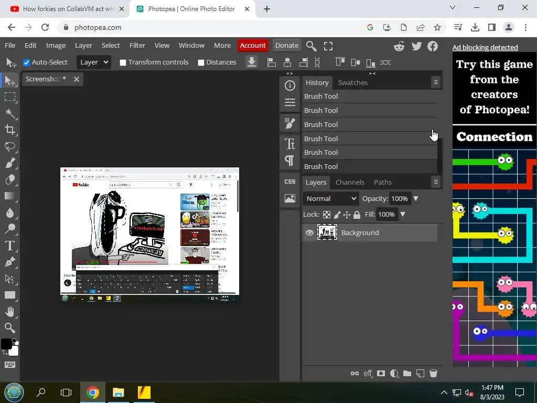Viewport: 537px width, 403px height.
Task: Open the on-screen keyboard icon
Action: click(10, 365)
